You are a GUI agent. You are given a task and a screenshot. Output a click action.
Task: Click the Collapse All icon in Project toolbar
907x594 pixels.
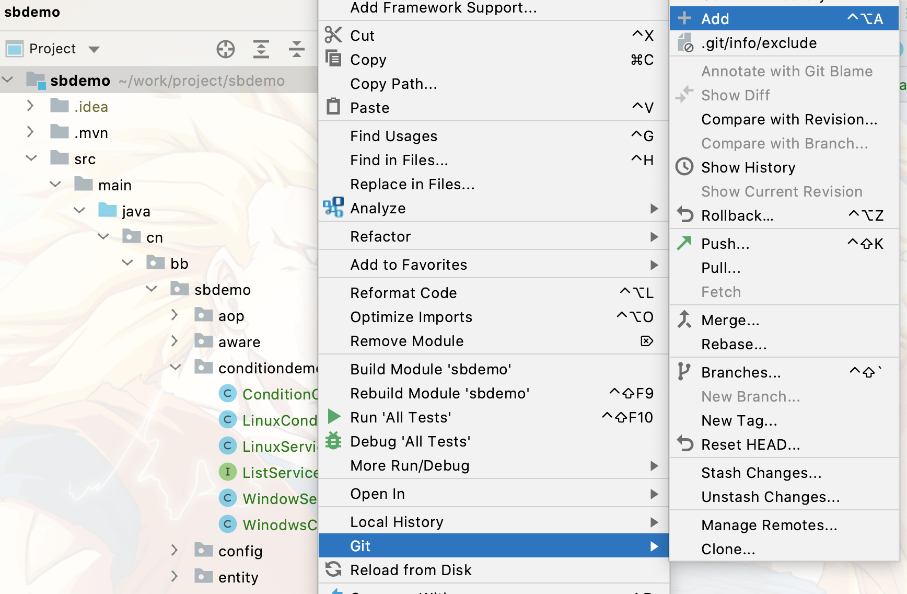[x=296, y=49]
